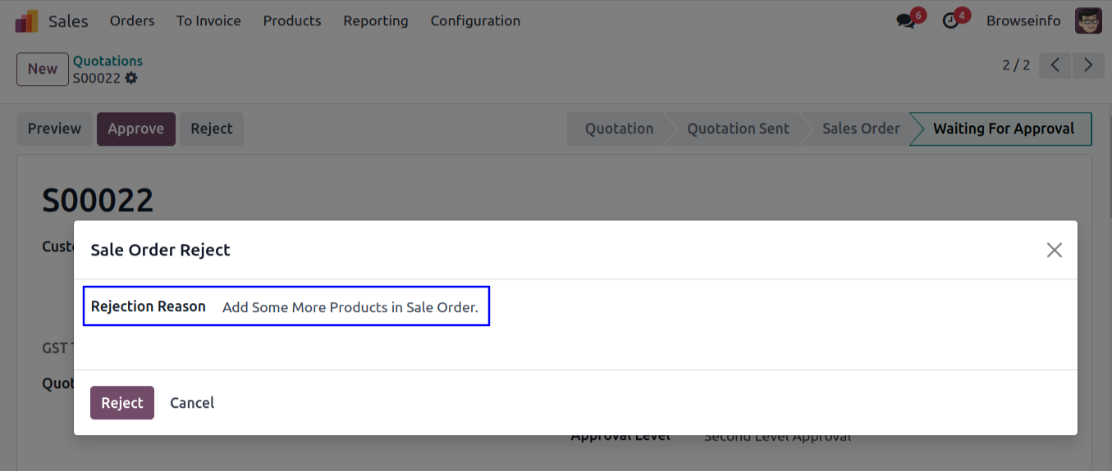
Task: Click the gear icon beside S00022
Action: (131, 79)
